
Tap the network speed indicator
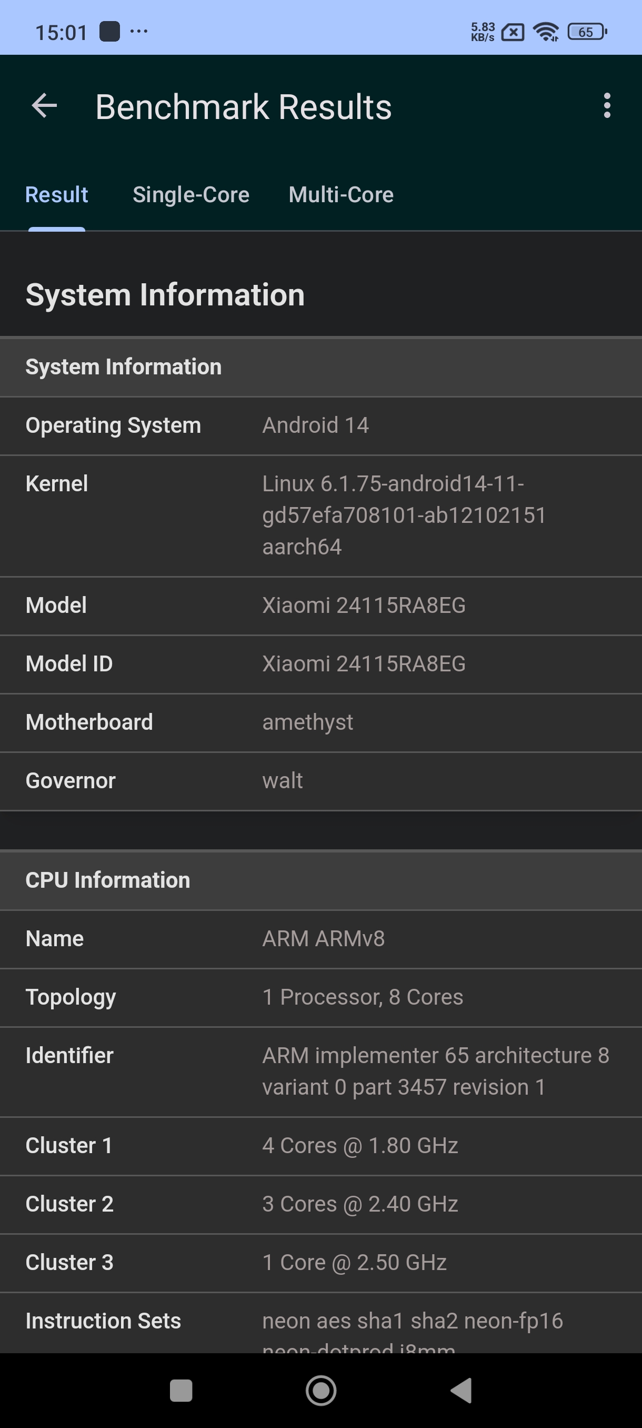click(483, 32)
